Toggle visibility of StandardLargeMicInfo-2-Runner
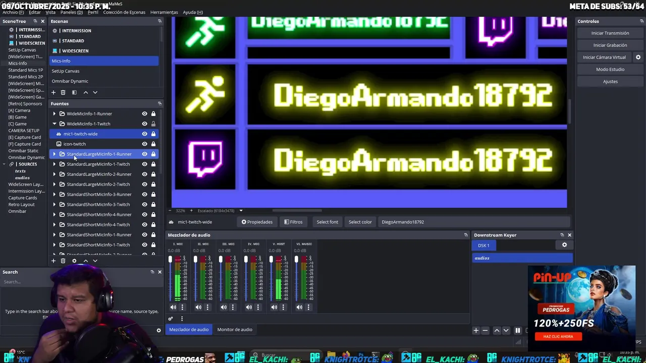The width and height of the screenshot is (646, 363). click(144, 174)
